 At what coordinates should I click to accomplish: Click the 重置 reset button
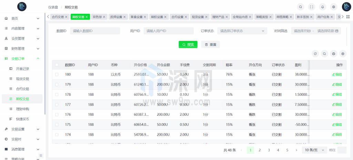210,45
